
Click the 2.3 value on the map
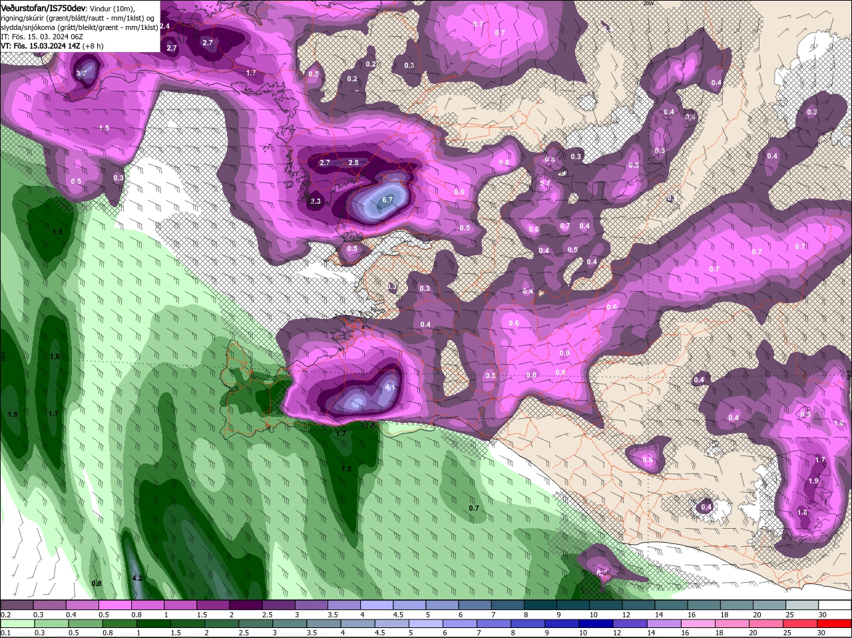316,201
